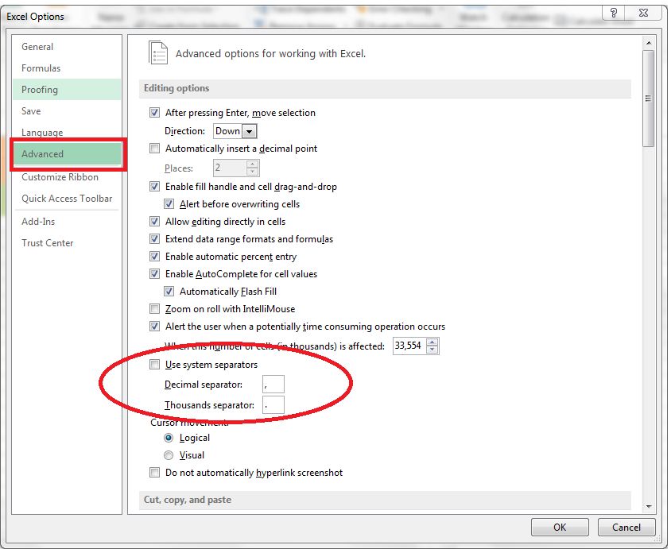Click the Help question mark icon
The height and width of the screenshot is (549, 671).
[614, 14]
